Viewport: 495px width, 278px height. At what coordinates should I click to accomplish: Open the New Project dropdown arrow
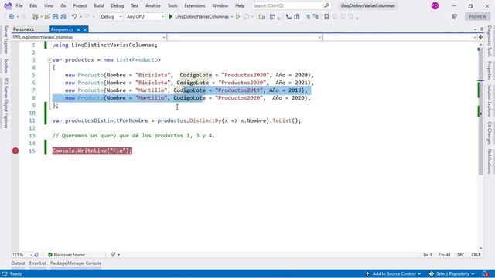coord(41,17)
